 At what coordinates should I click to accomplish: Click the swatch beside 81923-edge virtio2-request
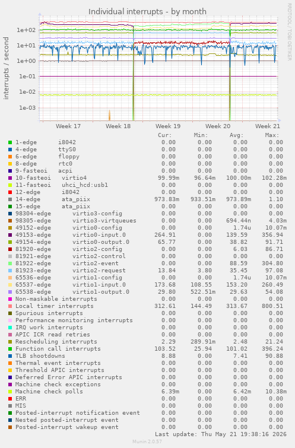coord(10,271)
